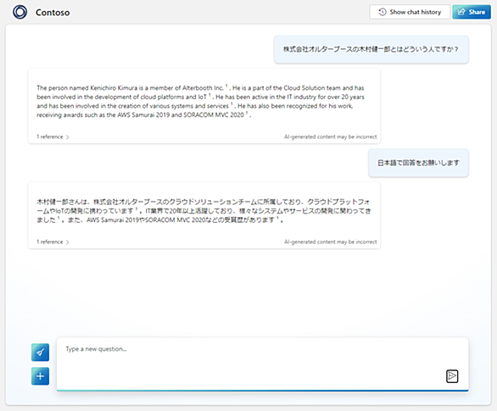
Task: Click the Contoso circular logo
Action: tap(20, 12)
